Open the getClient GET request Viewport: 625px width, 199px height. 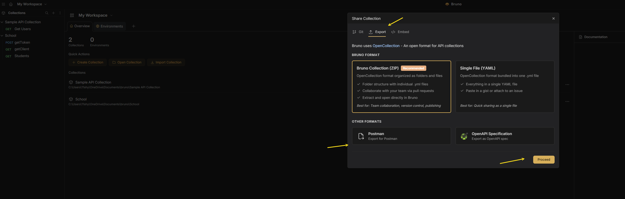(x=22, y=49)
